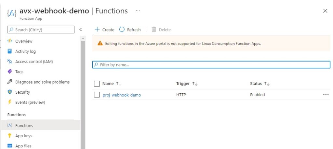Screen dimensions: 333x149
Task: Check the select-all checkbox beside Name header
Action: coord(97,84)
